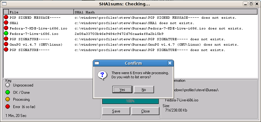Screen dimensions: 261x122
Task: Click red icon for Fedora-7-KDE-Live-i686.iso
Action: 6,28
